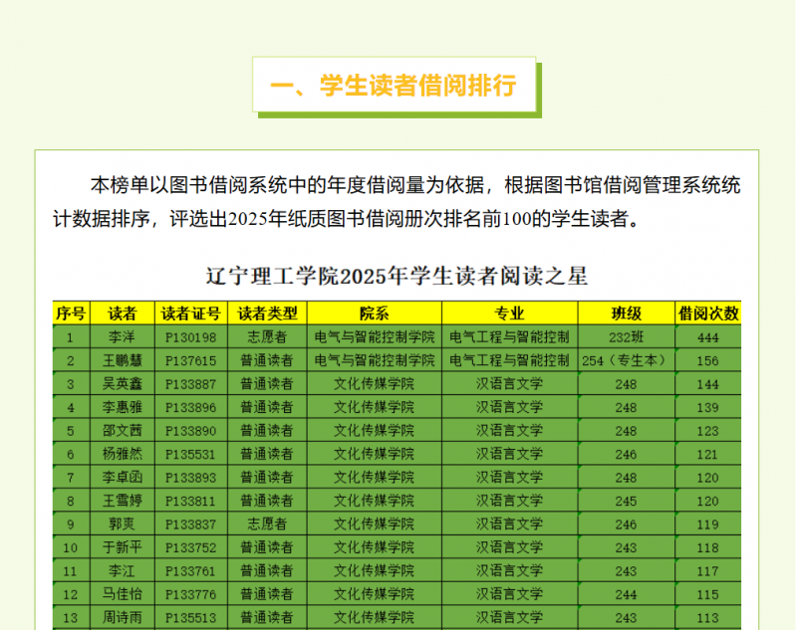The image size is (797, 630).
Task: Click 志愿者 type in 郭爽's row
Action: click(x=267, y=524)
